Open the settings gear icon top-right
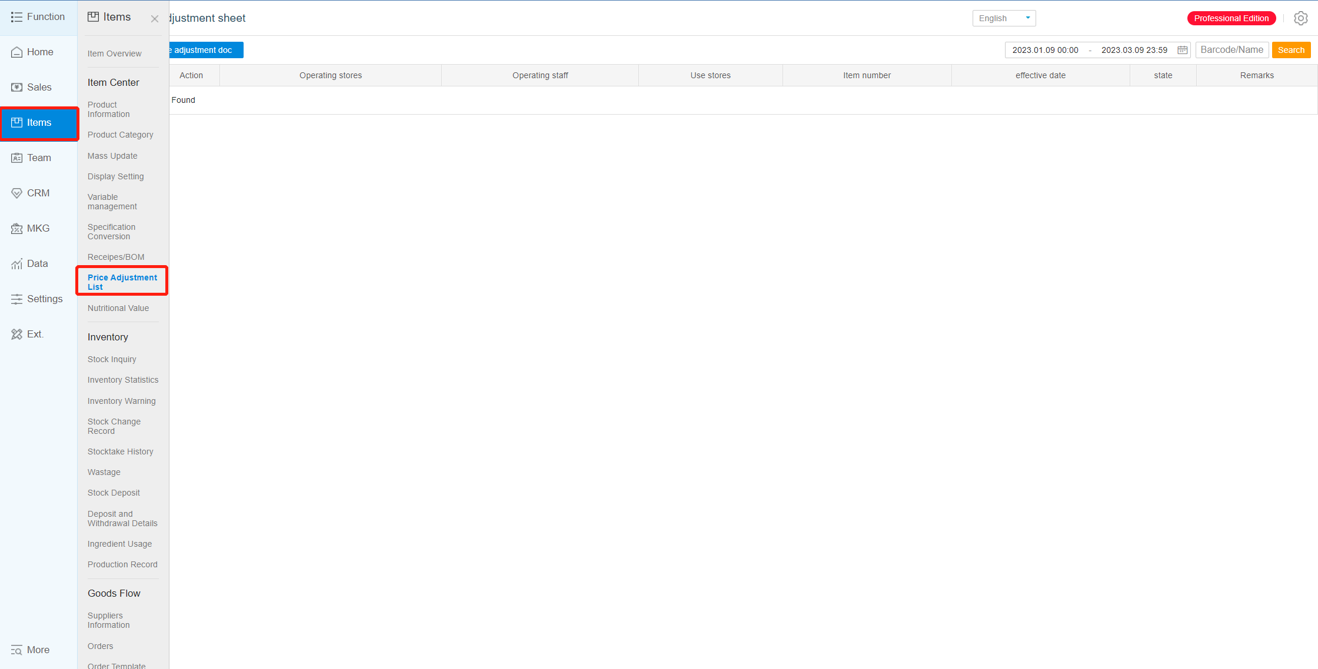The image size is (1318, 669). 1300,18
